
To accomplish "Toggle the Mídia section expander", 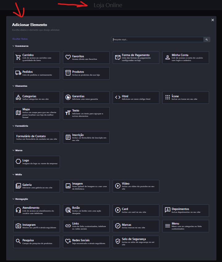I will pos(13,175).
